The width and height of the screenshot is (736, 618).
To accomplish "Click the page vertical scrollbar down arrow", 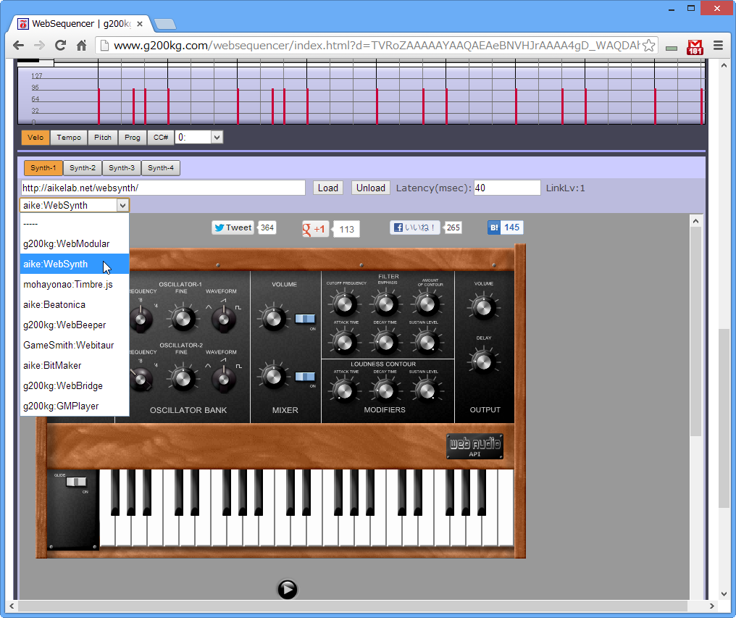I will pos(724,593).
